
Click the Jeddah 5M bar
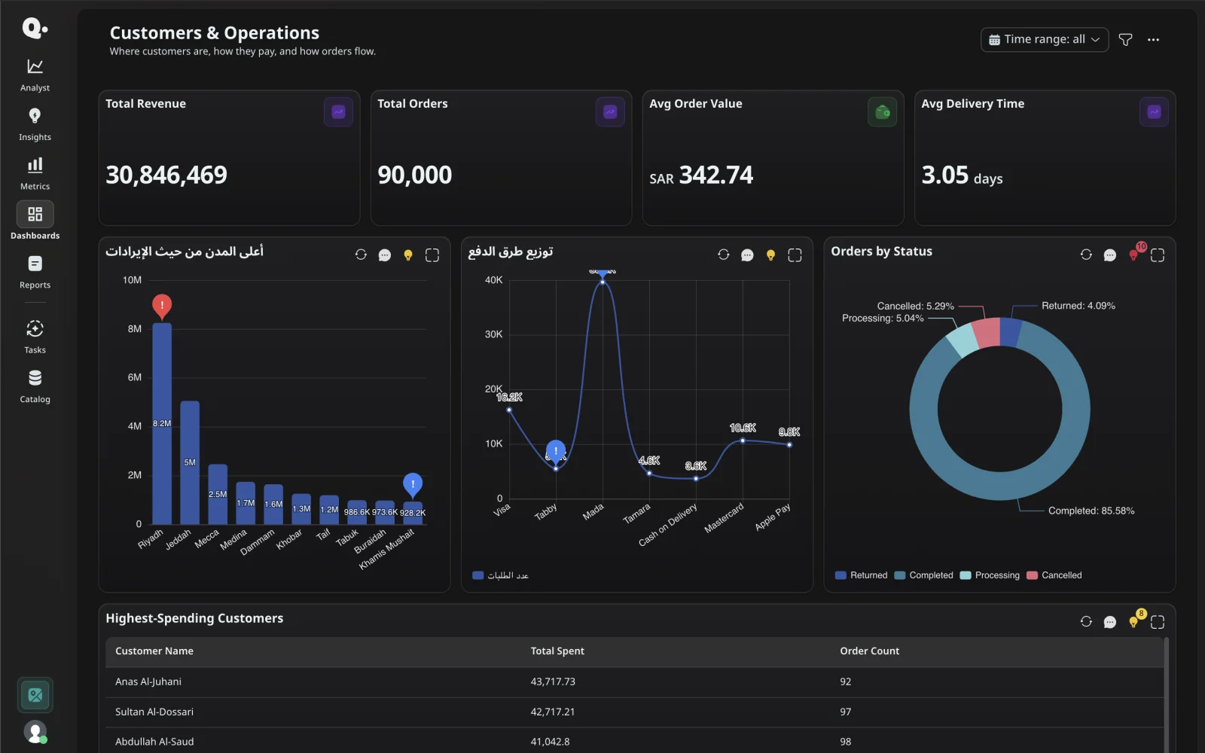click(190, 462)
